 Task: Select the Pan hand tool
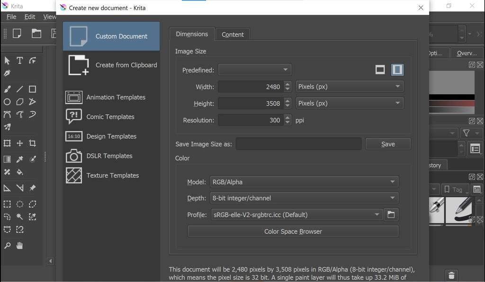(19, 246)
